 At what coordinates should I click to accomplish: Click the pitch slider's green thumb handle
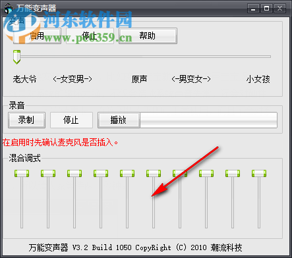click(x=16, y=57)
